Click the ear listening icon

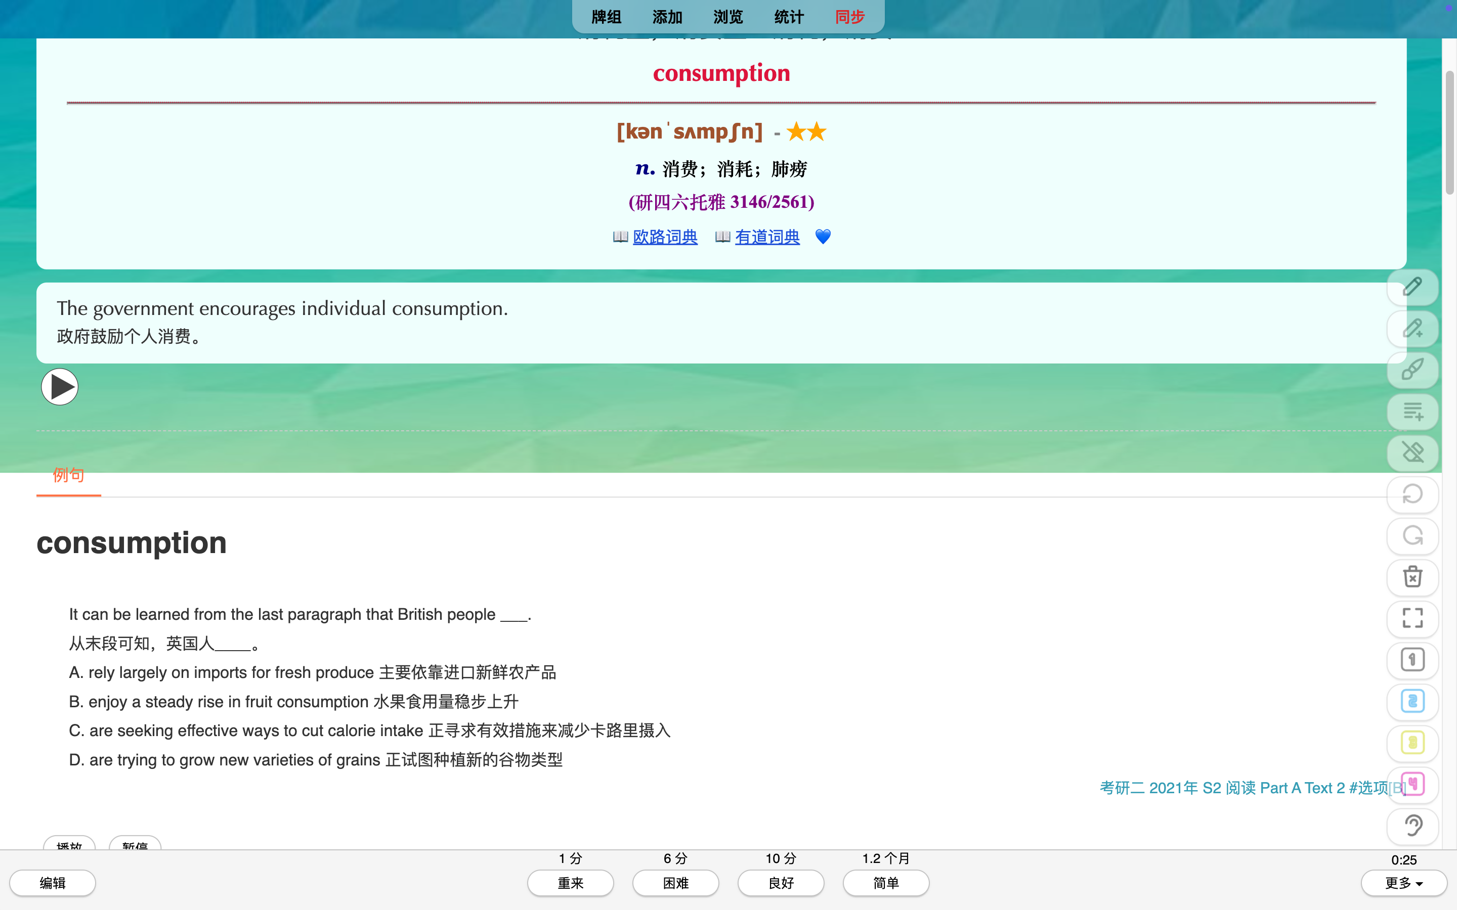click(1412, 826)
